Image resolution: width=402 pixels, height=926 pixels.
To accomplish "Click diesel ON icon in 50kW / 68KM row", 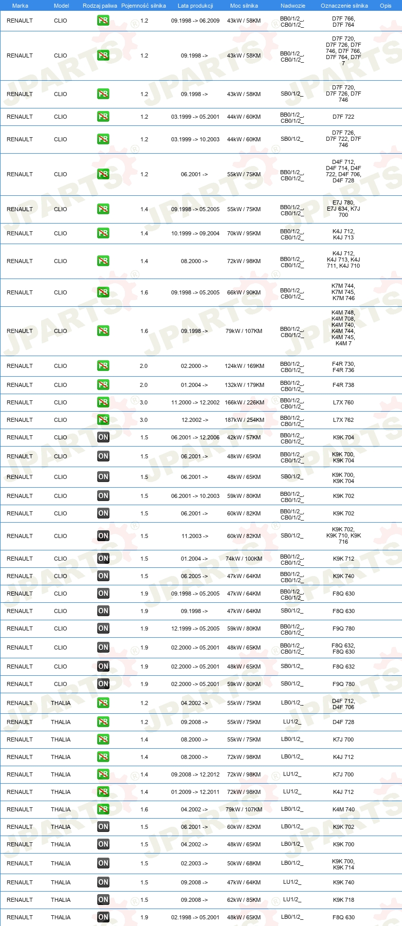I will pos(103,863).
